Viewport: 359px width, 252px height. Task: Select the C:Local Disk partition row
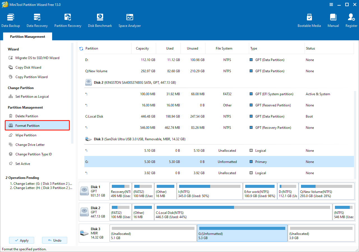[x=219, y=116]
